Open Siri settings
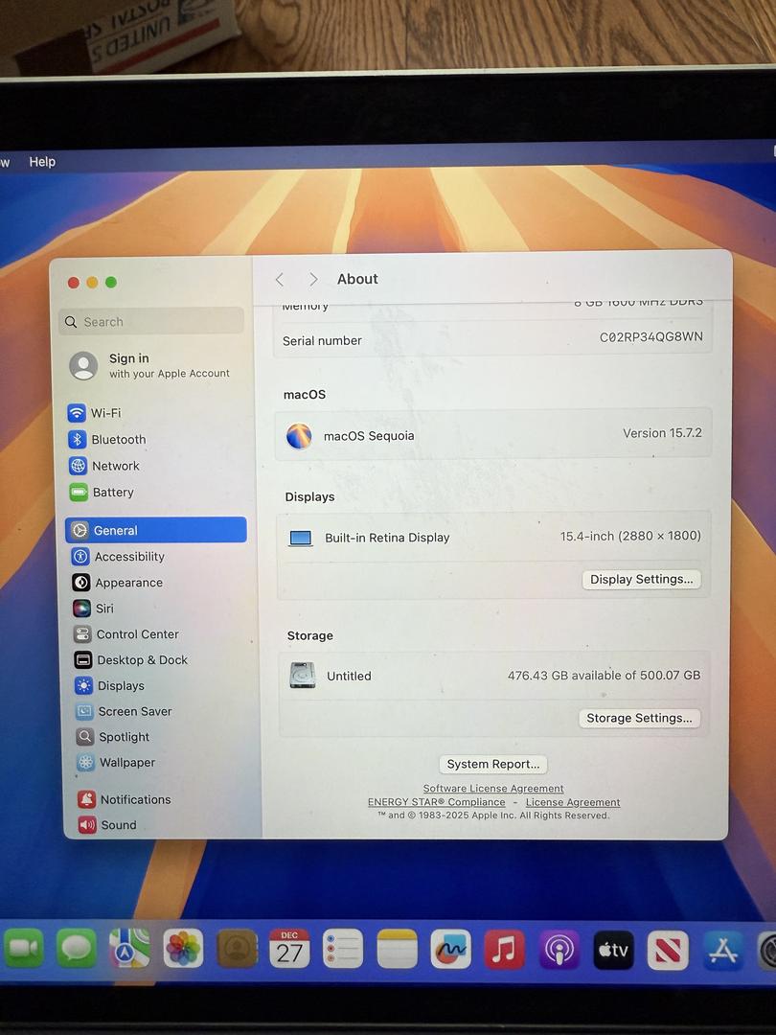Screen dimensions: 776x1035 tap(103, 609)
